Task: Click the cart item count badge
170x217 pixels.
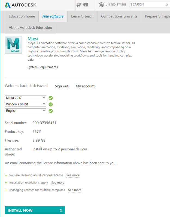Action: coord(86,5)
